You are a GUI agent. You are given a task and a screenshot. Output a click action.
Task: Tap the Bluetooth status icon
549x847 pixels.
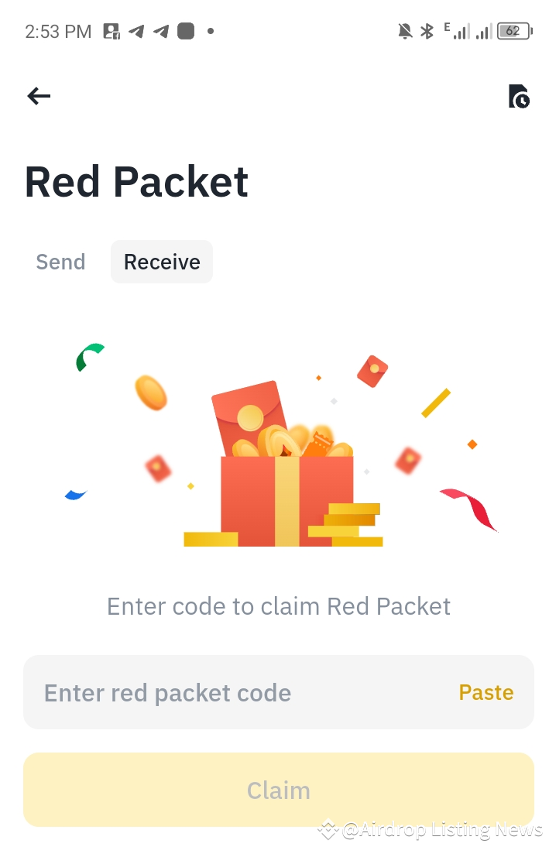[427, 31]
